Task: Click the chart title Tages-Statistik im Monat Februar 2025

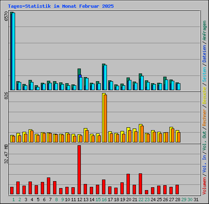Action: coord(61,6)
